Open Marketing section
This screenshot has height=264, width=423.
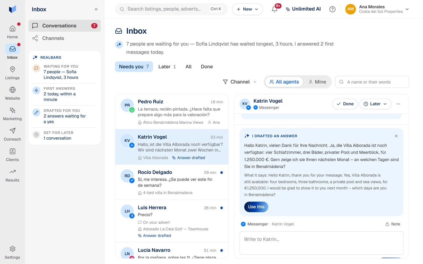pyautogui.click(x=12, y=114)
